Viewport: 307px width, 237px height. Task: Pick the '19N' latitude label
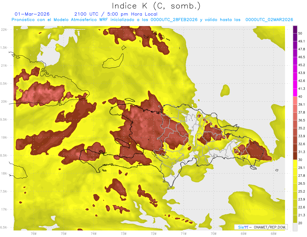coord(4,138)
